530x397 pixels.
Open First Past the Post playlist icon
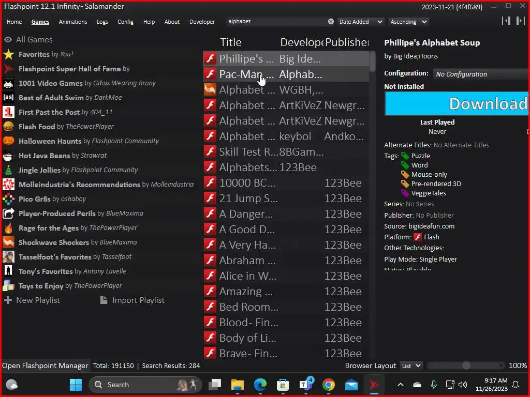tap(8, 112)
